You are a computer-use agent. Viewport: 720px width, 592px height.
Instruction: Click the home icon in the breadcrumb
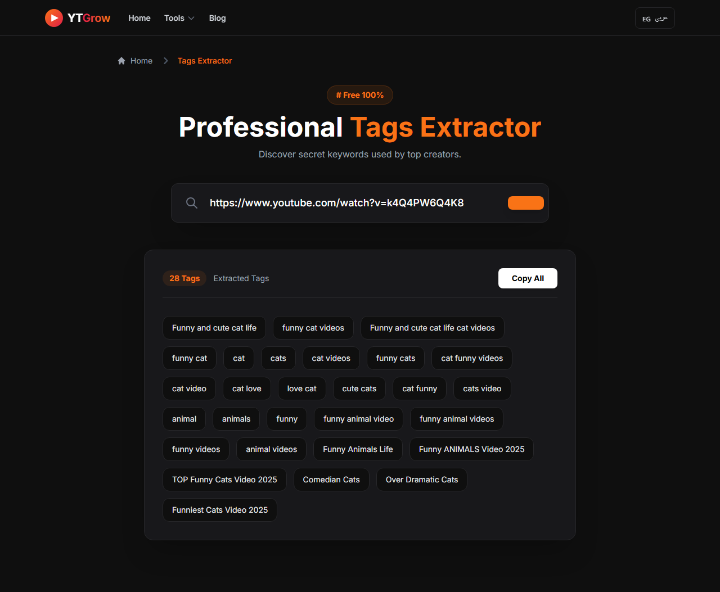121,60
